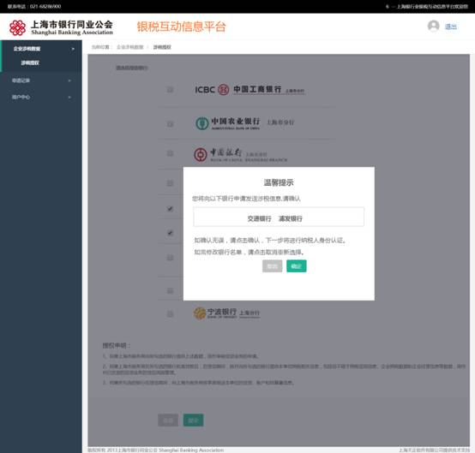Expand the 申请记录 sidebar arrow
This screenshot has height=453, width=475.
[x=69, y=80]
